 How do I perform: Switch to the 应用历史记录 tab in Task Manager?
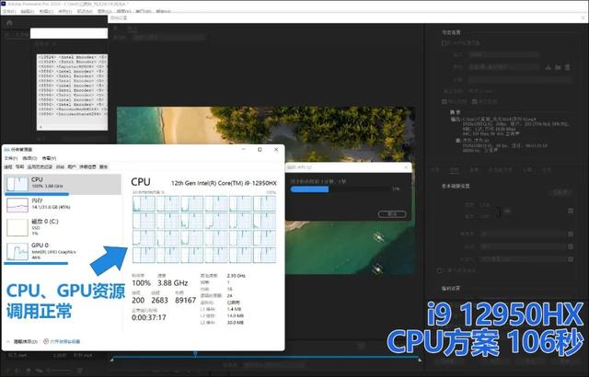pyautogui.click(x=40, y=166)
